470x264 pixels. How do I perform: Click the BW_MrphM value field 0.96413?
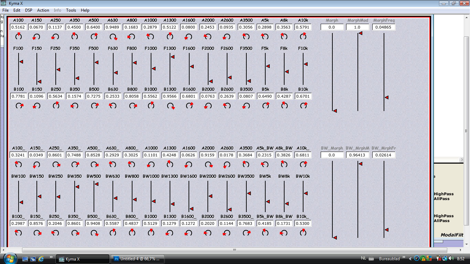click(357, 155)
